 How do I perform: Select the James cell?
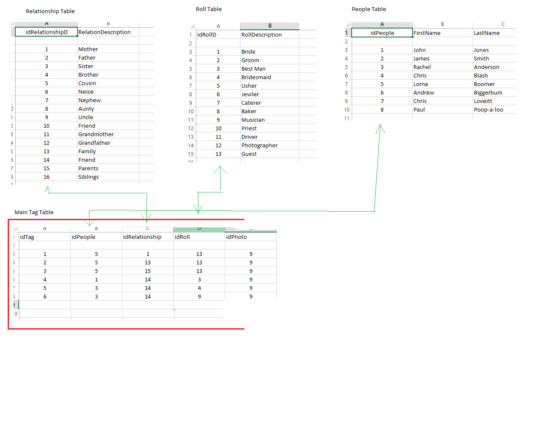coord(442,58)
